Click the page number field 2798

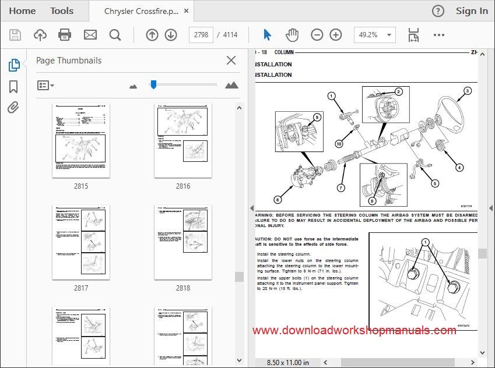201,35
